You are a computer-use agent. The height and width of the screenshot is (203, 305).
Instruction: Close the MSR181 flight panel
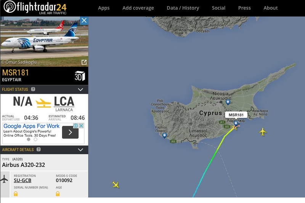tap(84, 21)
